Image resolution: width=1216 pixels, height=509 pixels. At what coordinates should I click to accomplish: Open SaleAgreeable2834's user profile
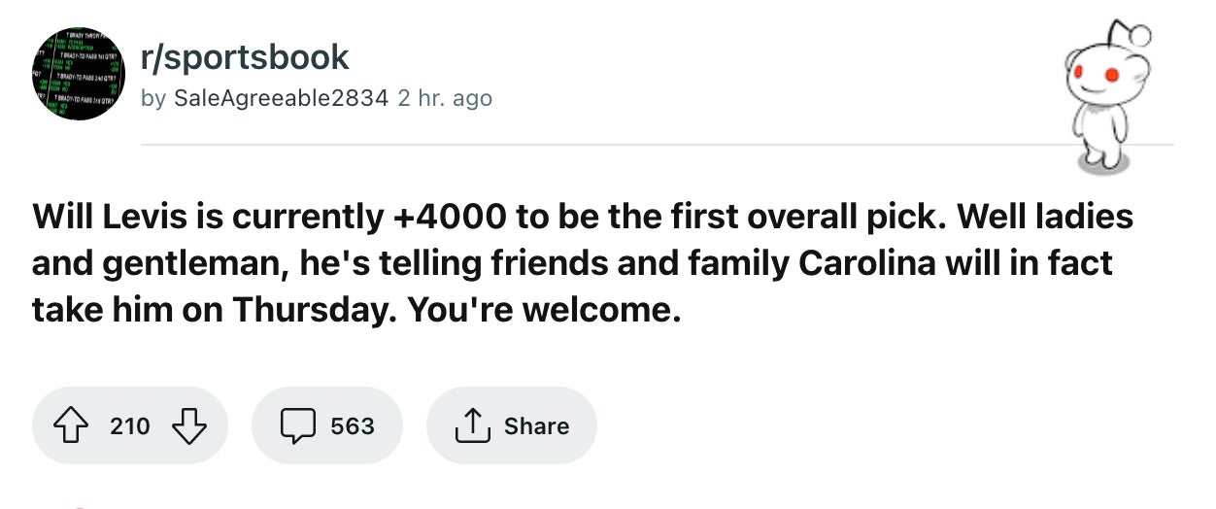click(279, 98)
